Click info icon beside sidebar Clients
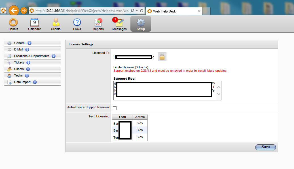 click(x=28, y=69)
